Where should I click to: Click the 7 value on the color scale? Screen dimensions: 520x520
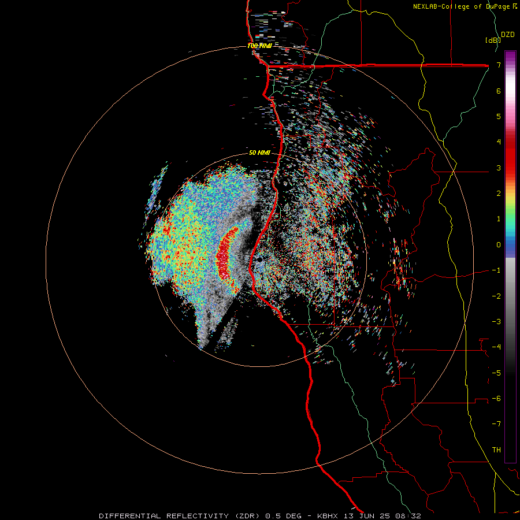[x=499, y=65]
